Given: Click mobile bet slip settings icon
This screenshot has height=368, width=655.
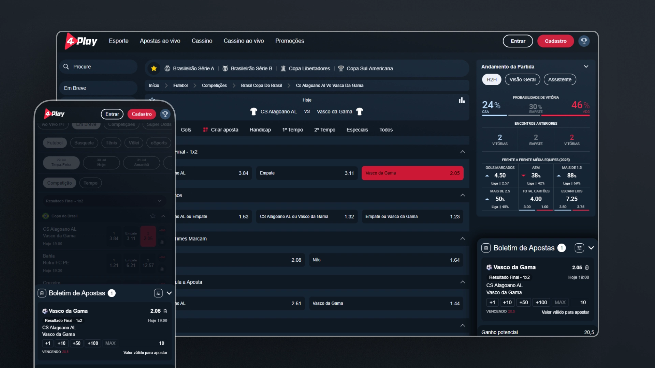Looking at the screenshot, I should 158,293.
